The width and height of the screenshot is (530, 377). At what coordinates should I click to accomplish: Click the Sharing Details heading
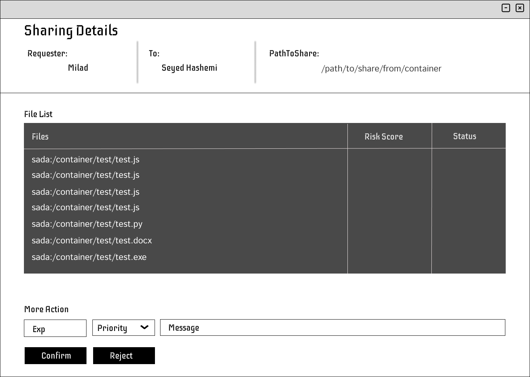tap(71, 31)
